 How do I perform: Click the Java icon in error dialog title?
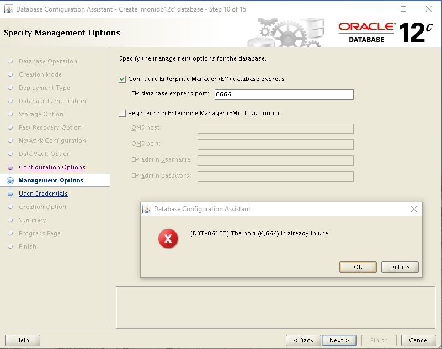coord(147,209)
